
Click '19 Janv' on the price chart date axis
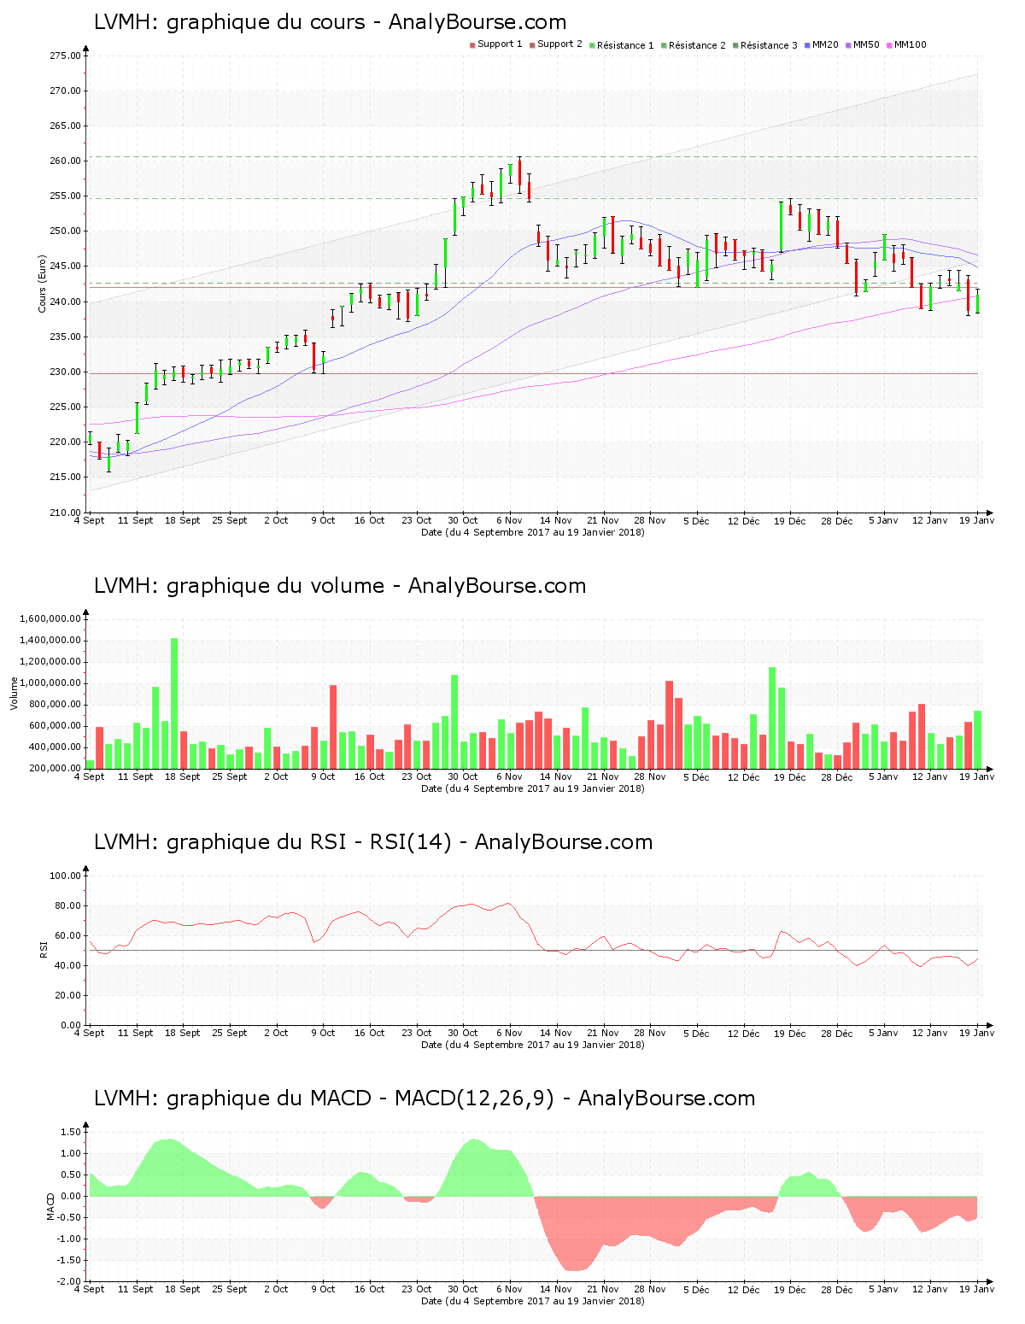tap(976, 520)
